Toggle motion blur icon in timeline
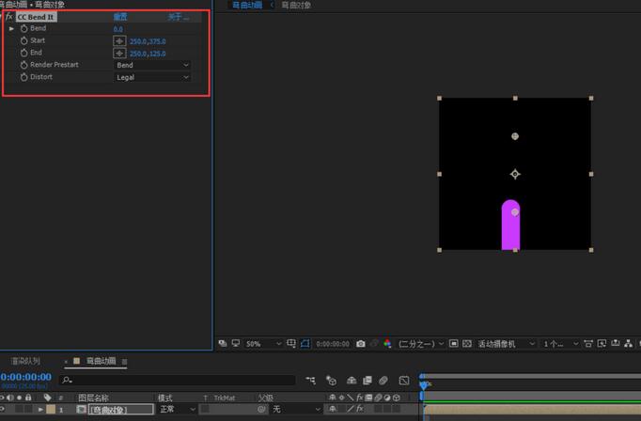641x421 pixels. 383,381
